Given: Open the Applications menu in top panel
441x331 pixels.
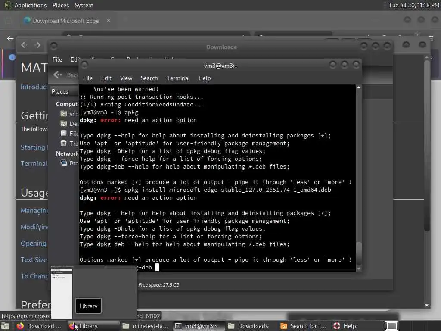Looking at the screenshot, I should point(31,5).
